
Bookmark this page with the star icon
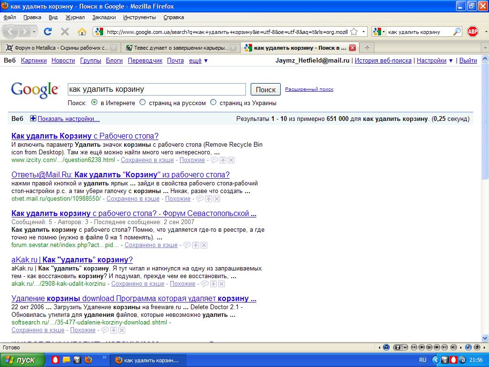pyautogui.click(x=354, y=32)
